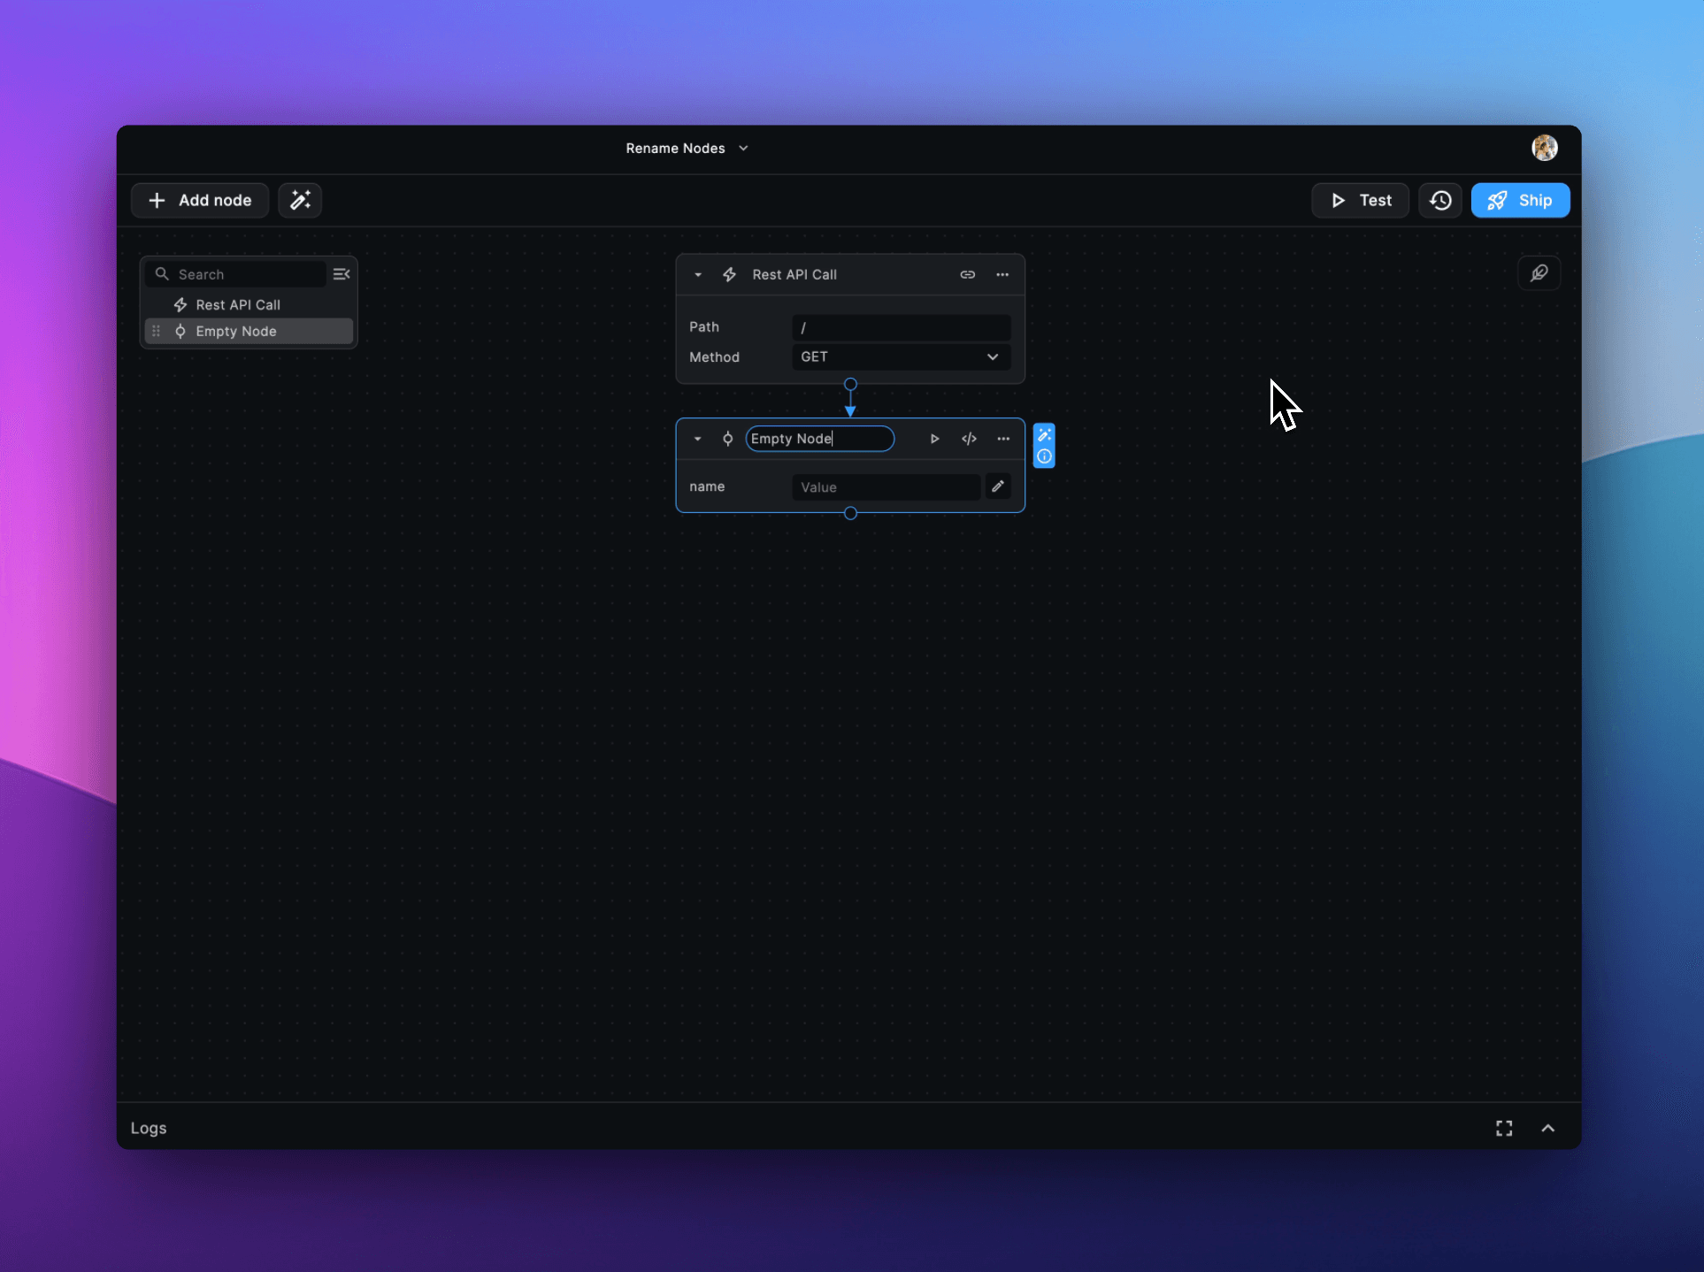Collapse the Rest API Call node

698,274
